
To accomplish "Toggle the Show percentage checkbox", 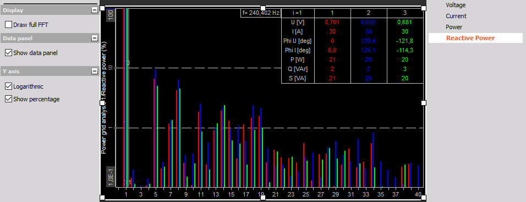I will coord(9,99).
